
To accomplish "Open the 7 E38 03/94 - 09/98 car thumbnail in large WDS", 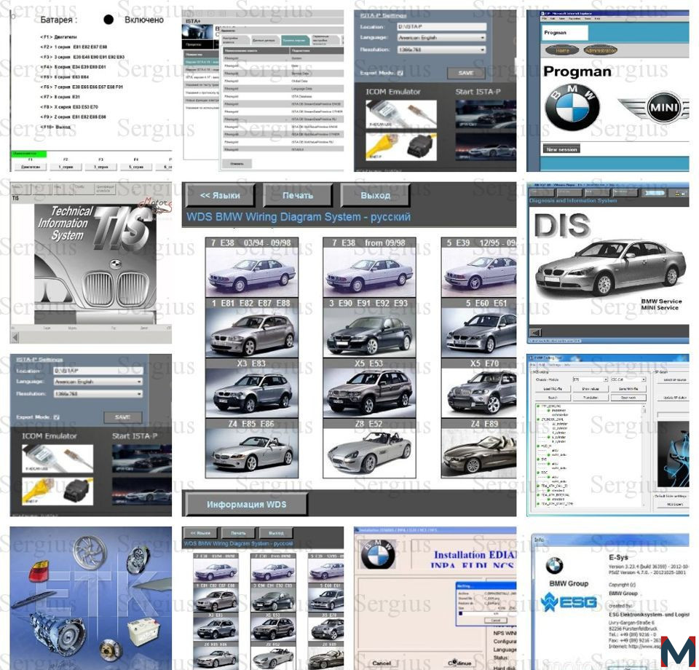I will (252, 267).
